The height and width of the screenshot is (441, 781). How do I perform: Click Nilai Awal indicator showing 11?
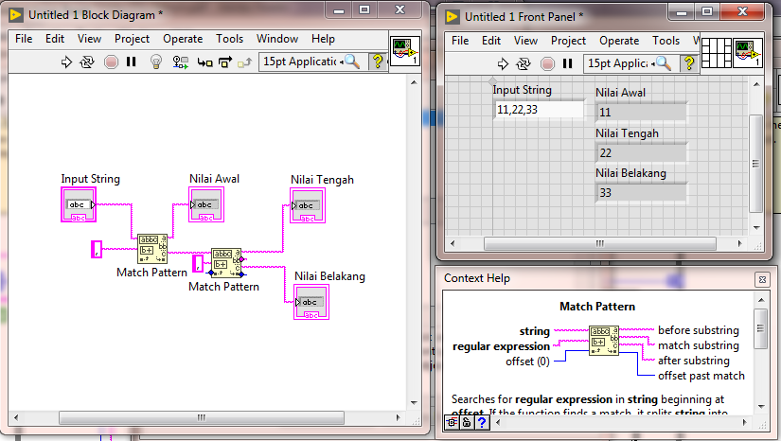[641, 112]
